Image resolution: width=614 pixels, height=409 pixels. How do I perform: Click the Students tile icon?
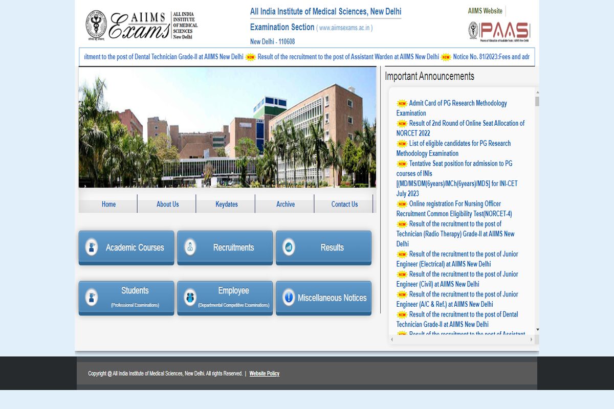click(x=92, y=297)
